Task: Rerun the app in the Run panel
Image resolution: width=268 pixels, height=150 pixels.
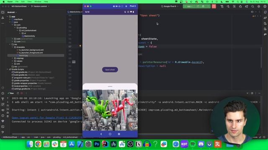Action: 18,93
